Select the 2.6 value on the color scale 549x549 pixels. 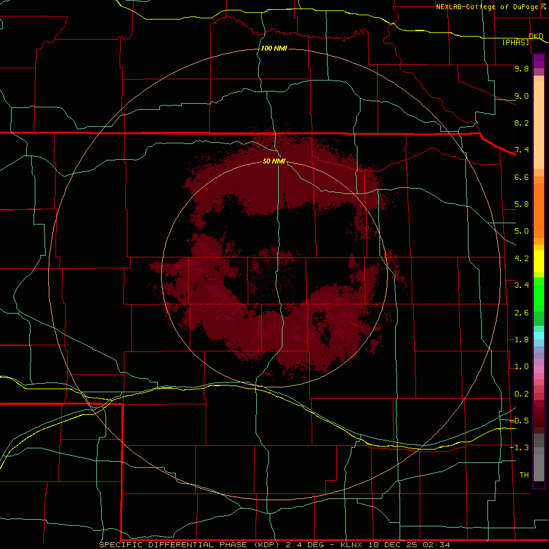click(x=522, y=313)
